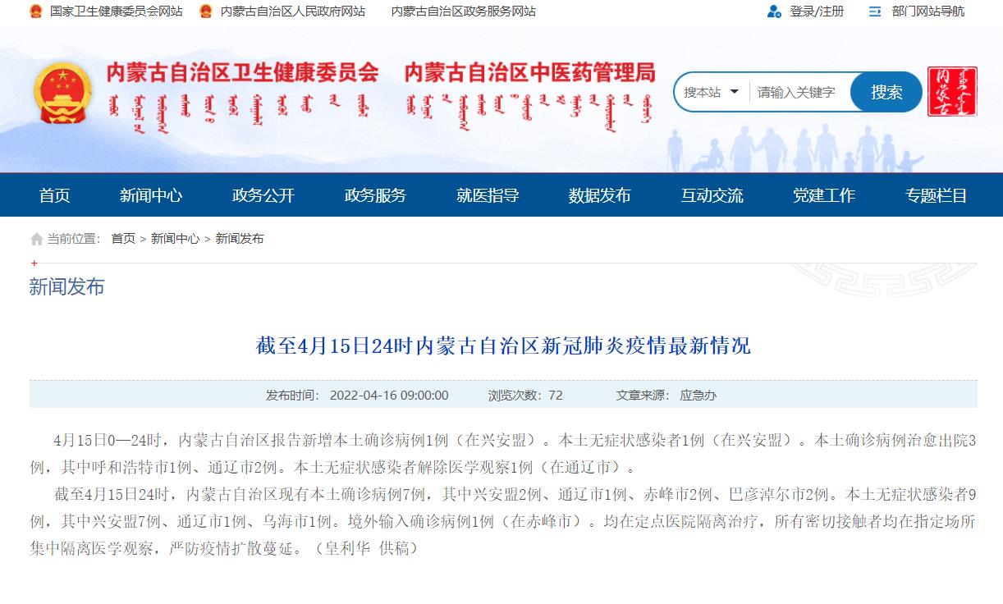Click 新闻中心 in the breadcrumb trail
Screen dimensions: 1003x604
[175, 239]
